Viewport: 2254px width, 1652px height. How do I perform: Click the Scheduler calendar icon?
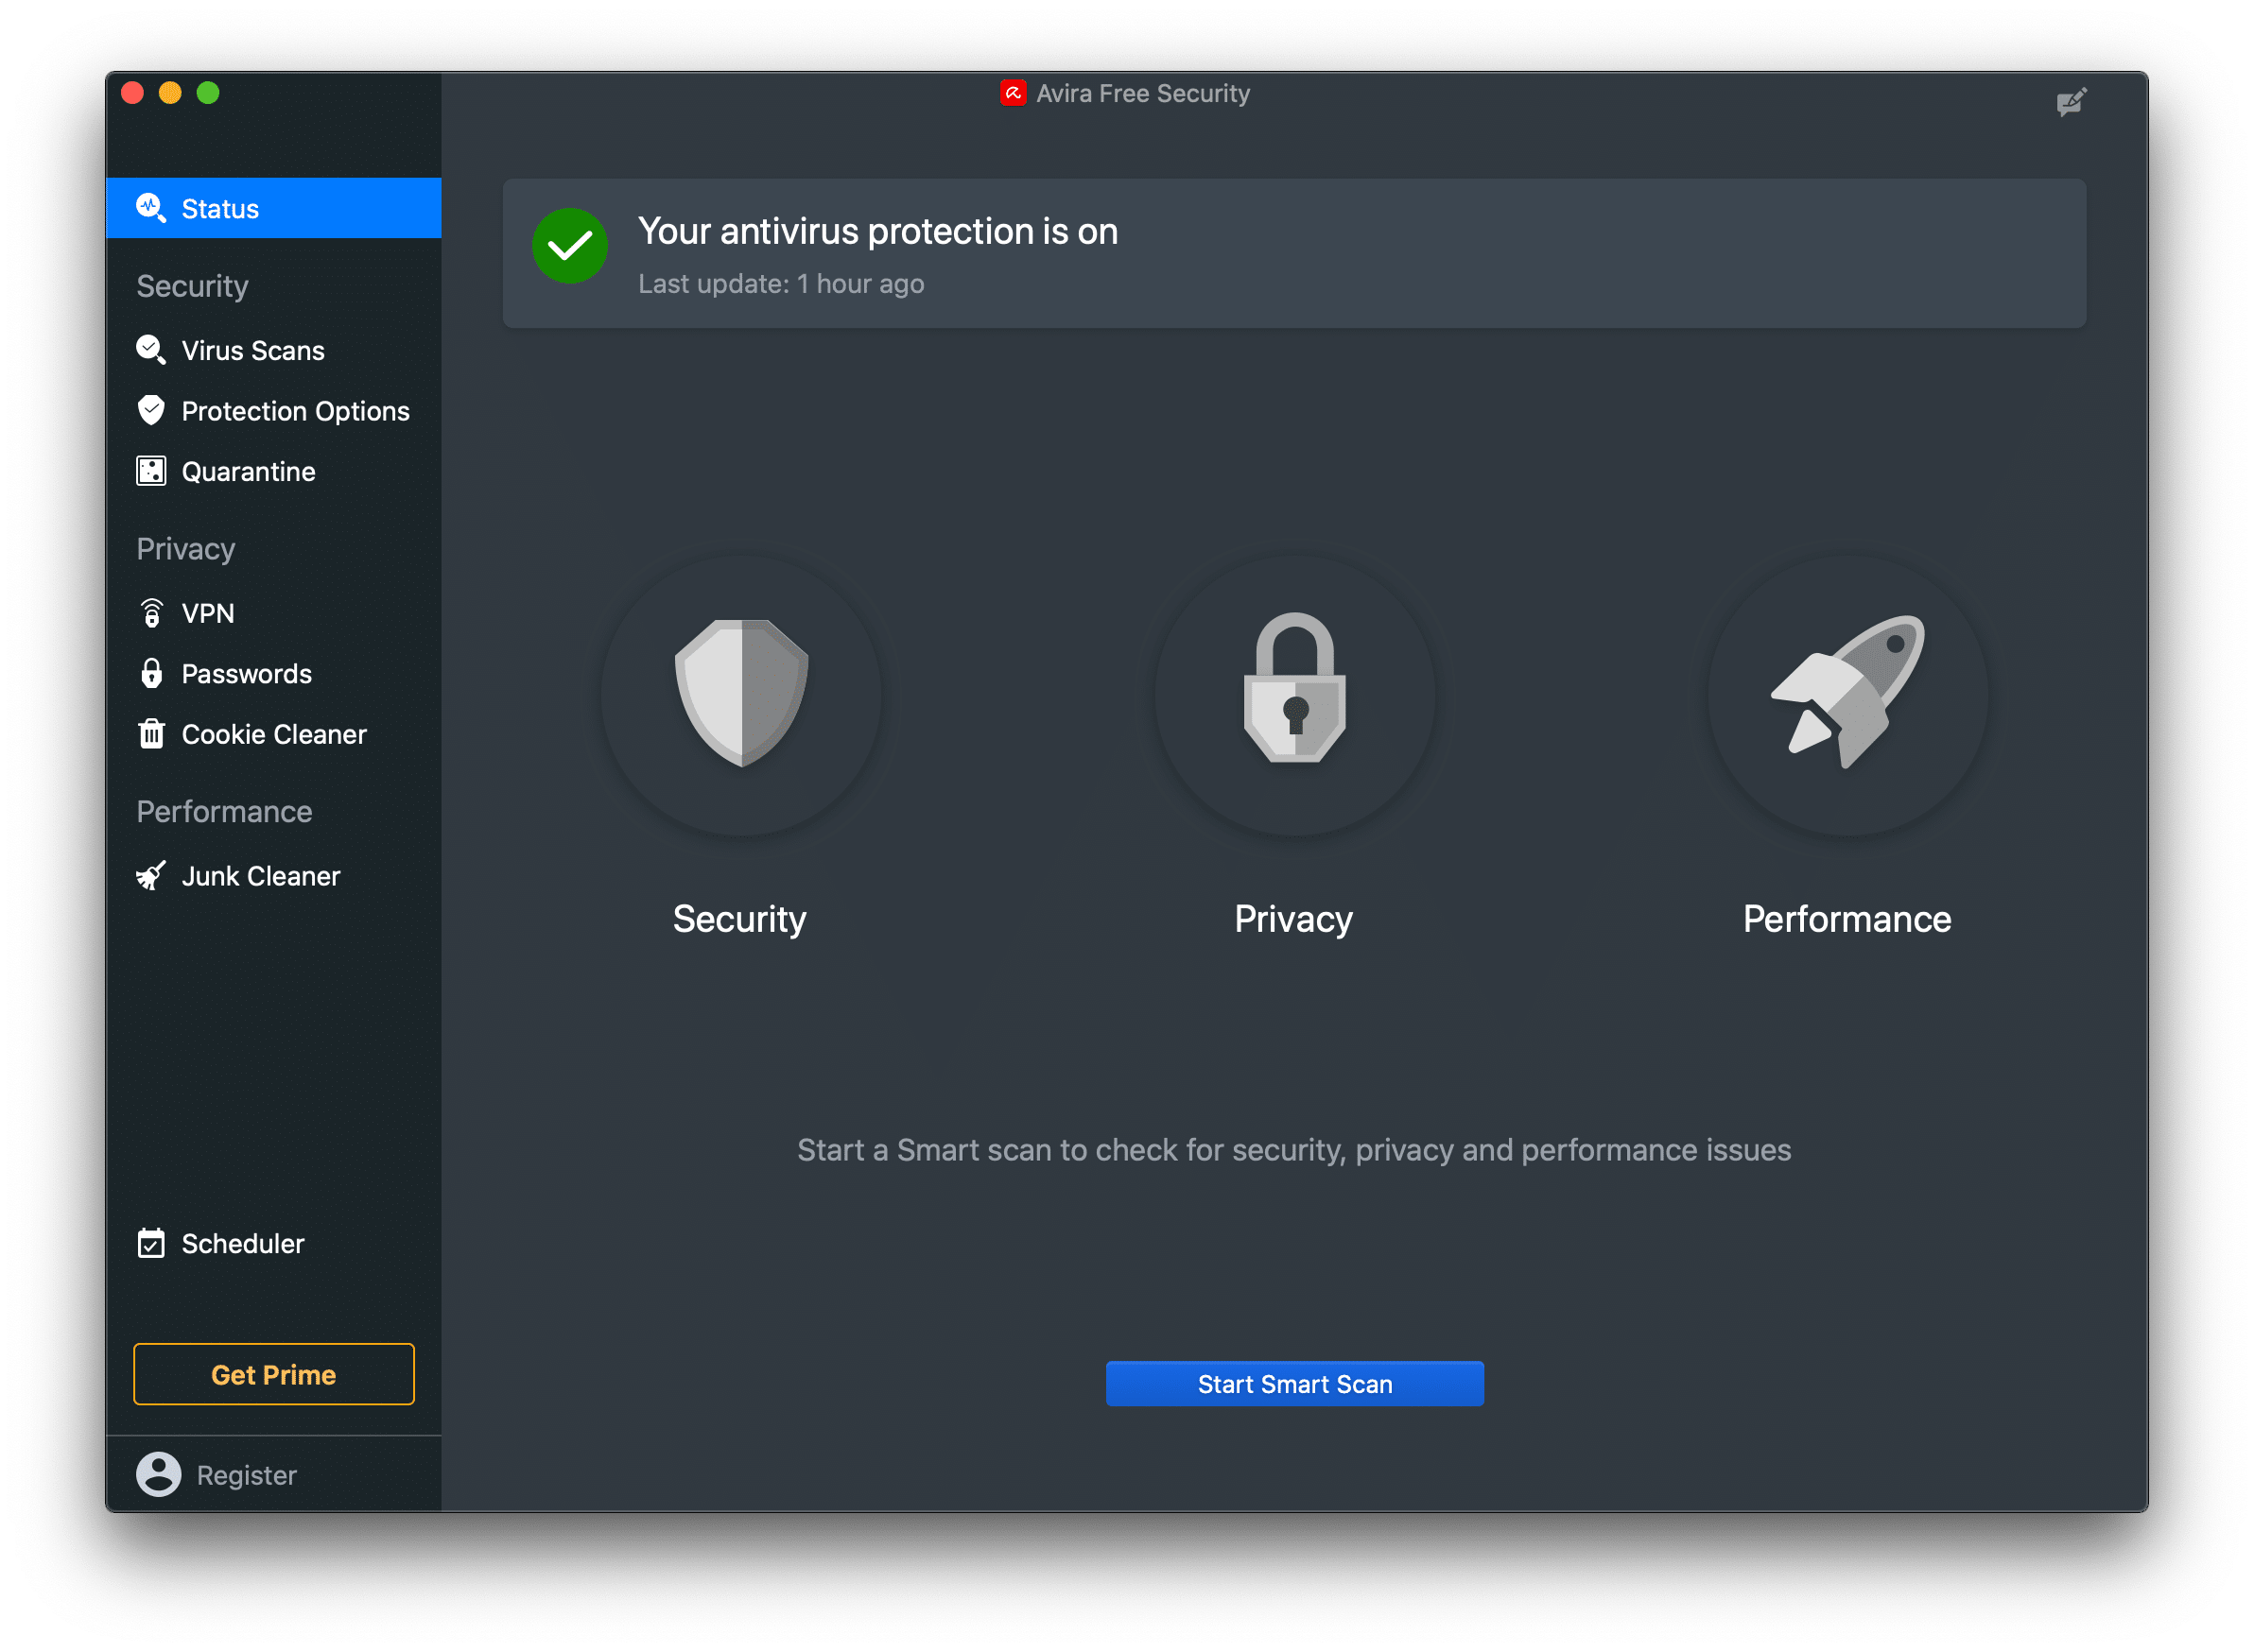click(151, 1243)
